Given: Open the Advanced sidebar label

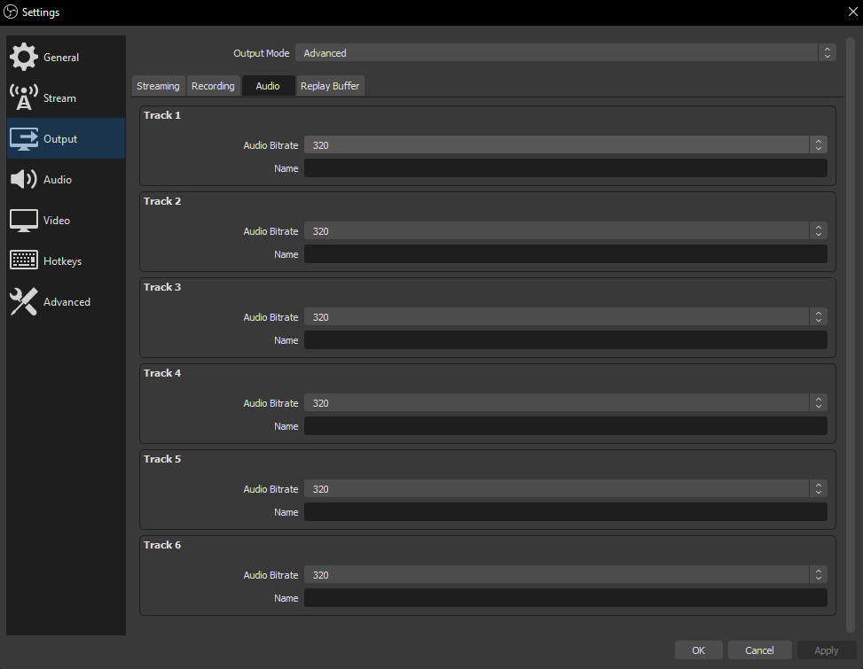Looking at the screenshot, I should tap(67, 302).
